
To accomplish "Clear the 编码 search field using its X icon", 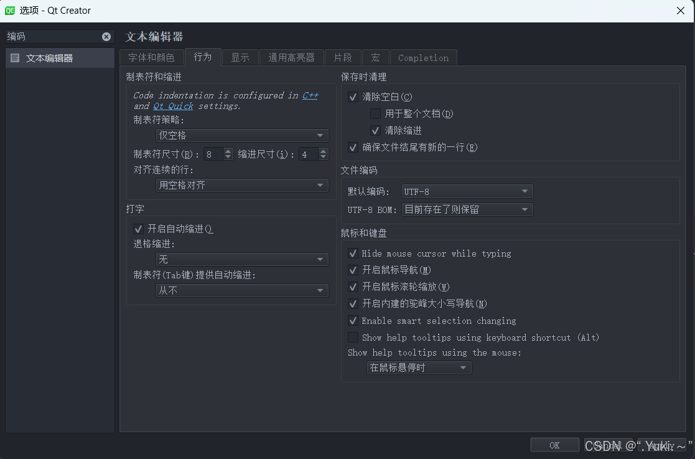I will (x=106, y=36).
